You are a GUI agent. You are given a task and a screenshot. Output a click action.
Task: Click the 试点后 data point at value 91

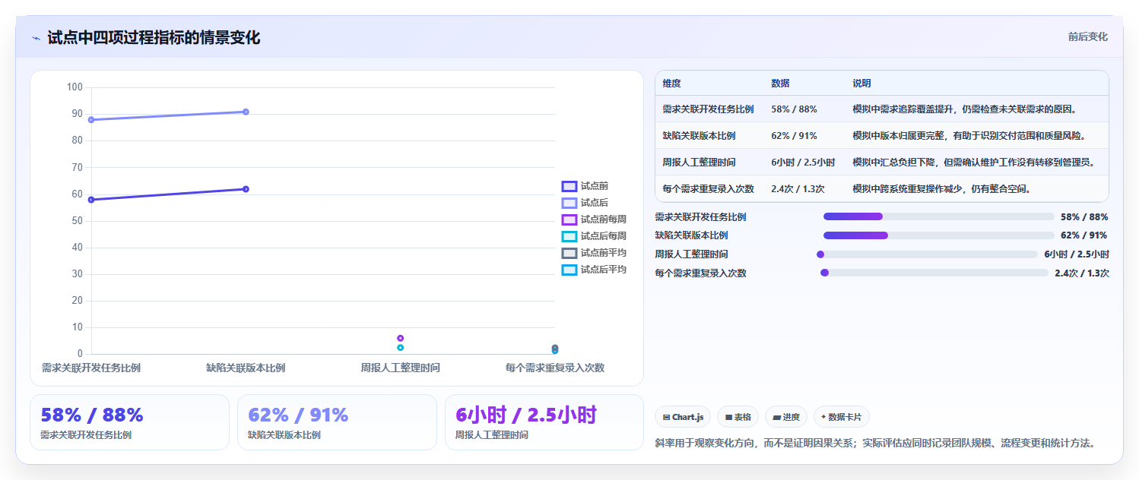pyautogui.click(x=246, y=112)
